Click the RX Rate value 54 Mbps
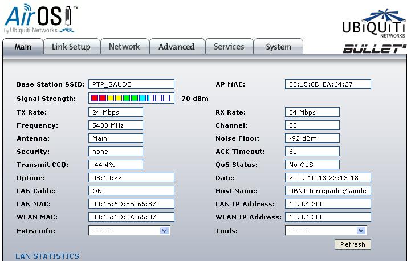Image resolution: width=407 pixels, height=261 pixels. [x=312, y=112]
